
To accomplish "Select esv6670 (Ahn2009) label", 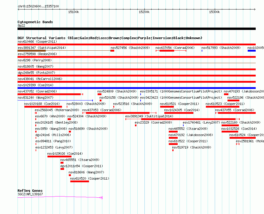I will [50, 116].
